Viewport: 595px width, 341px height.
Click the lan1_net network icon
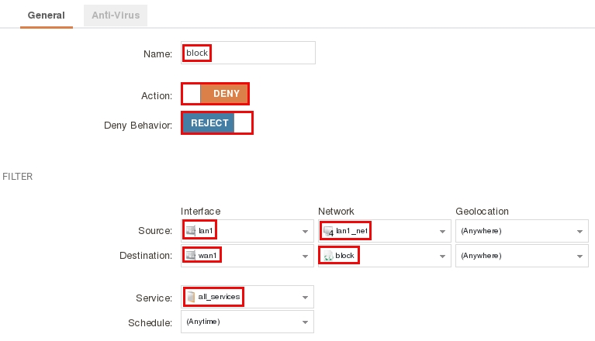pos(328,231)
